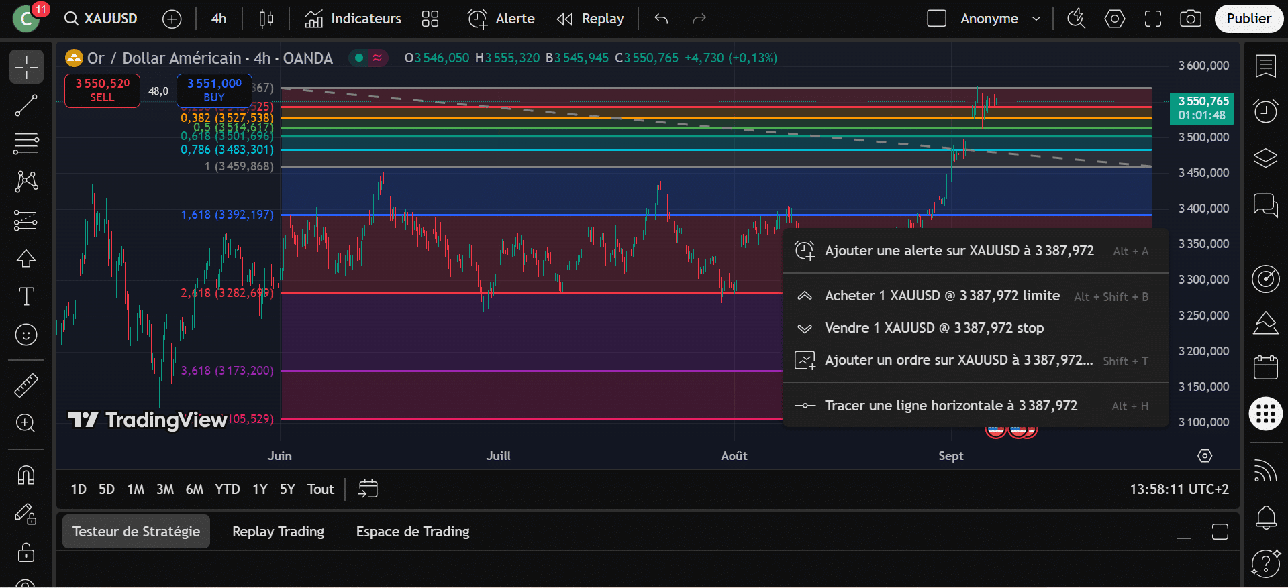Expand the Anonyme layout dropdown arrow
This screenshot has height=588, width=1288.
(1036, 19)
